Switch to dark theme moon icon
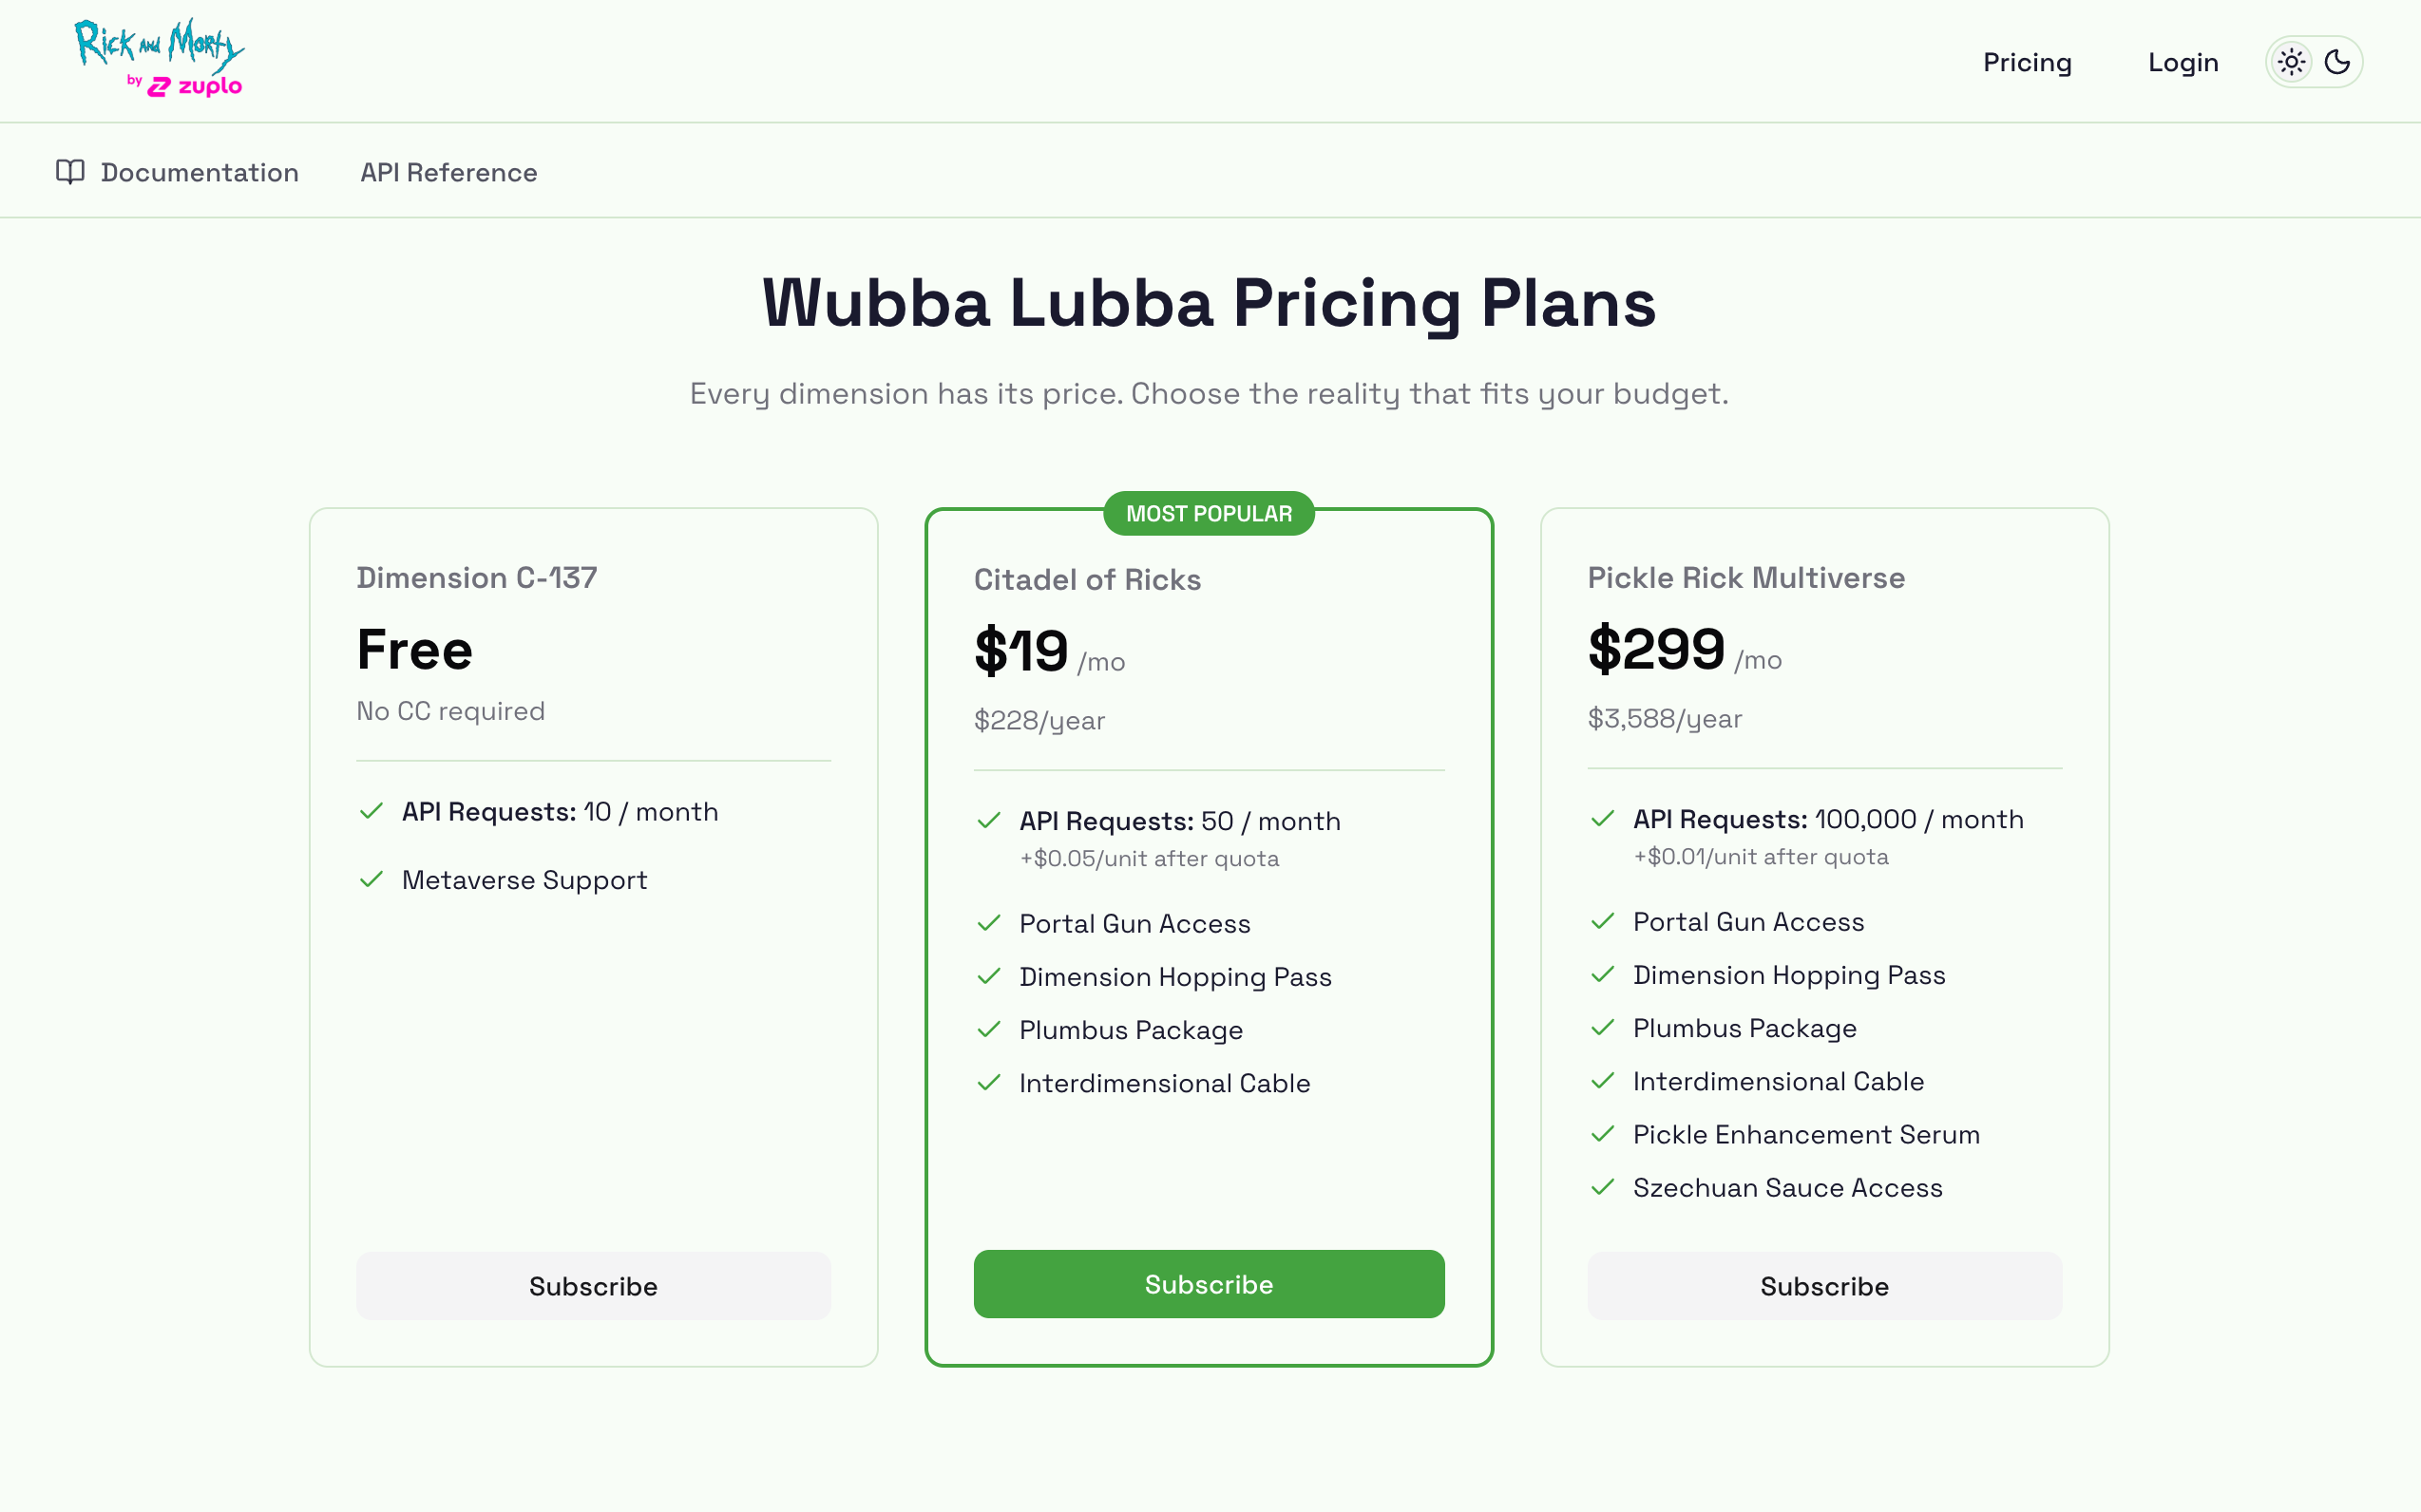Image resolution: width=2421 pixels, height=1512 pixels. (x=2337, y=62)
